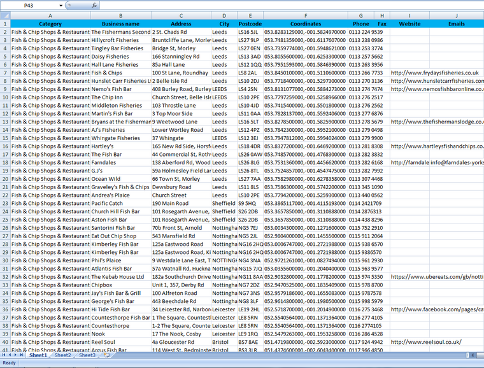This screenshot has height=368, width=484.
Task: Select column B header
Action: tap(121, 16)
